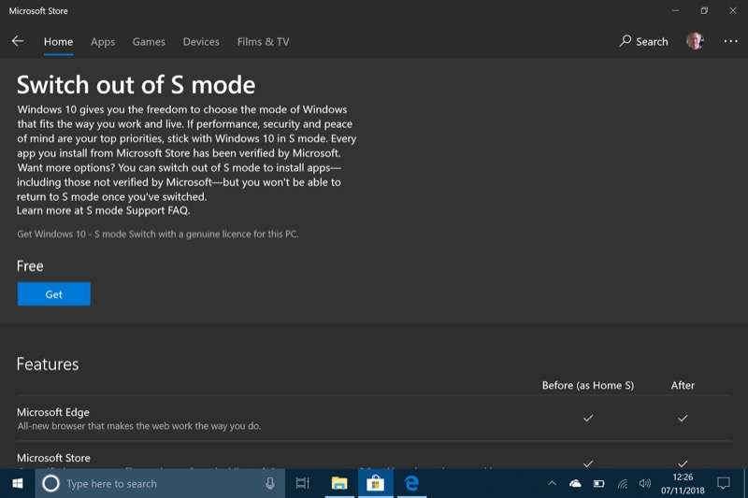Click the 'Microsoft Edge' feature row title
748x498 pixels.
[x=53, y=412]
